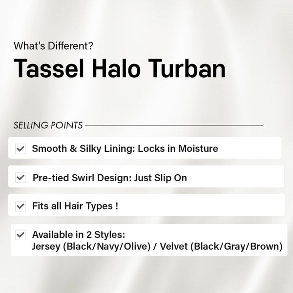
Task: Click the Velvet (Black/Gray/Brown) text
Action: click(x=221, y=246)
